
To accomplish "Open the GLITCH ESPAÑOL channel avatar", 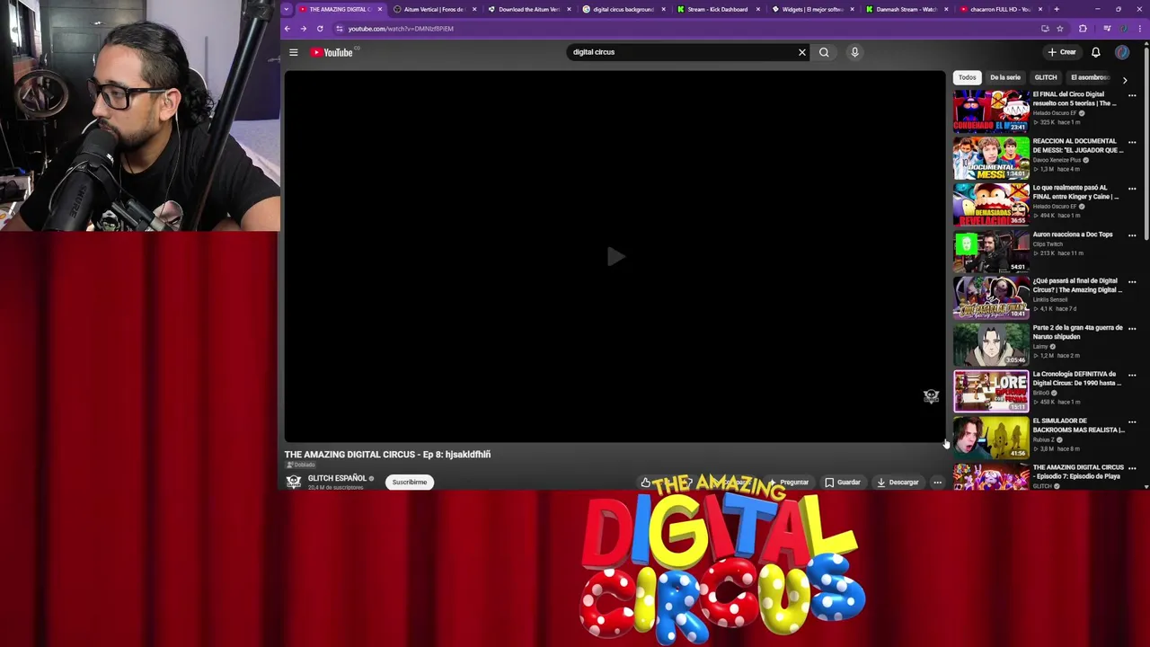I will [294, 482].
